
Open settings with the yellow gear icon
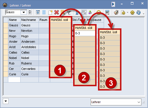point(132,12)
